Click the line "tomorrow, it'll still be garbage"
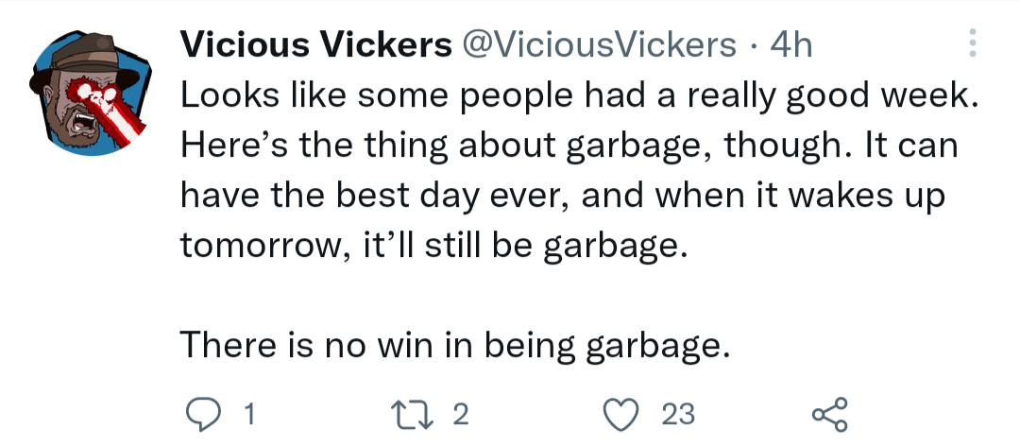Screen dimensions: 1020x446 pyautogui.click(x=433, y=246)
